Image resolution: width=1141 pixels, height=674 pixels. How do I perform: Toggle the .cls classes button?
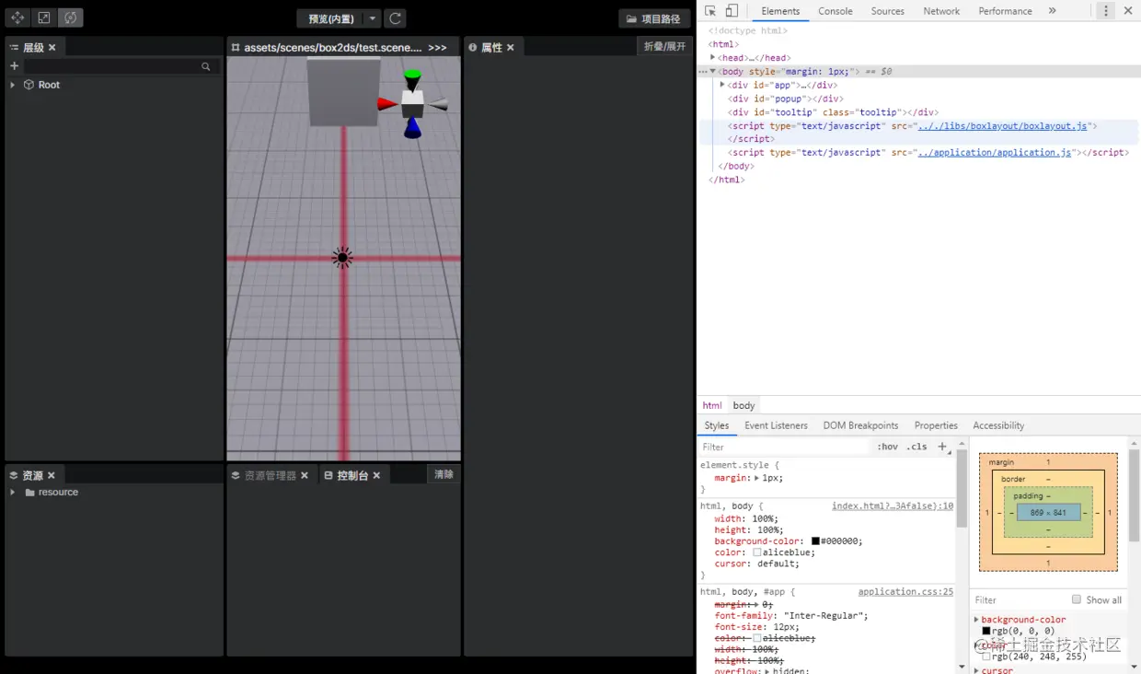click(917, 447)
